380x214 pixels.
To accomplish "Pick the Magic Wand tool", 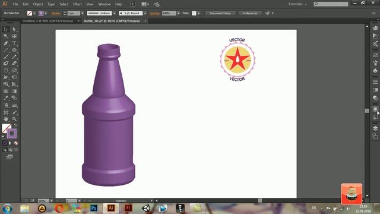I will (6, 36).
